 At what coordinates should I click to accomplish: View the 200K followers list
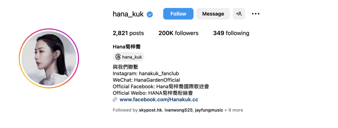178,33
